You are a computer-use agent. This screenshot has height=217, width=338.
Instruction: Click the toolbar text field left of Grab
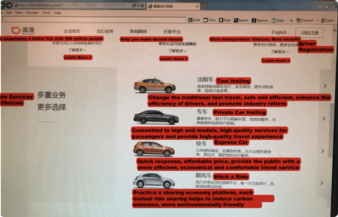tap(94, 19)
